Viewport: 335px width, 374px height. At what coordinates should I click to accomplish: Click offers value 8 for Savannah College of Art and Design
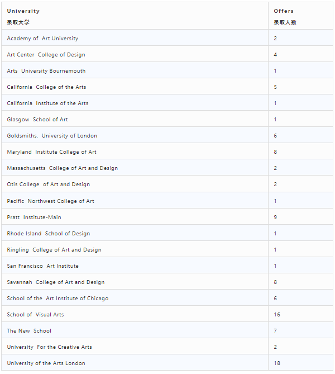tap(275, 282)
